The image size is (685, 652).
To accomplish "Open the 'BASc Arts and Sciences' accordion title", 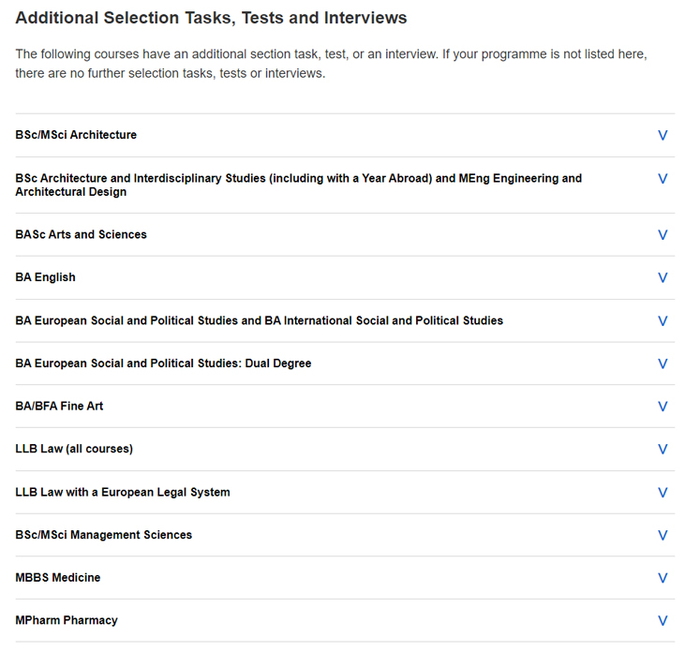I will [x=81, y=234].
